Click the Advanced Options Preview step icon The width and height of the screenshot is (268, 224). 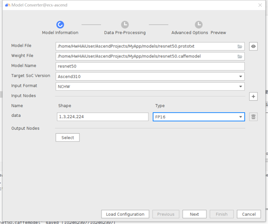(199, 25)
